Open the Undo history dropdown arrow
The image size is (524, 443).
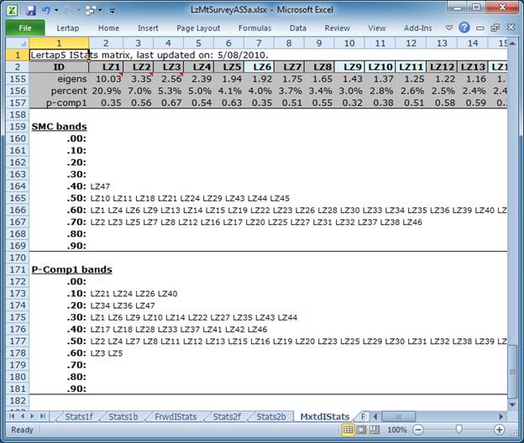pos(57,9)
